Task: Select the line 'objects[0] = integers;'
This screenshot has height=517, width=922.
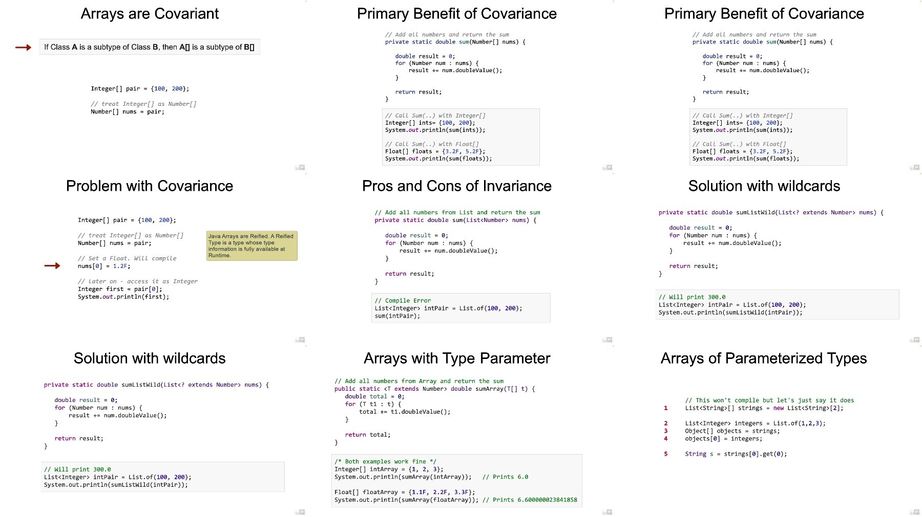Action: point(724,439)
